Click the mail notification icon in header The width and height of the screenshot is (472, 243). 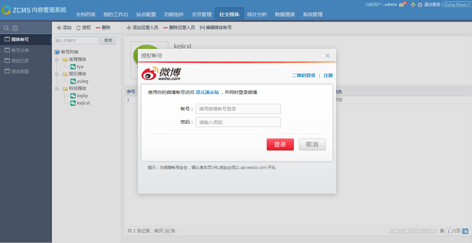click(x=402, y=5)
